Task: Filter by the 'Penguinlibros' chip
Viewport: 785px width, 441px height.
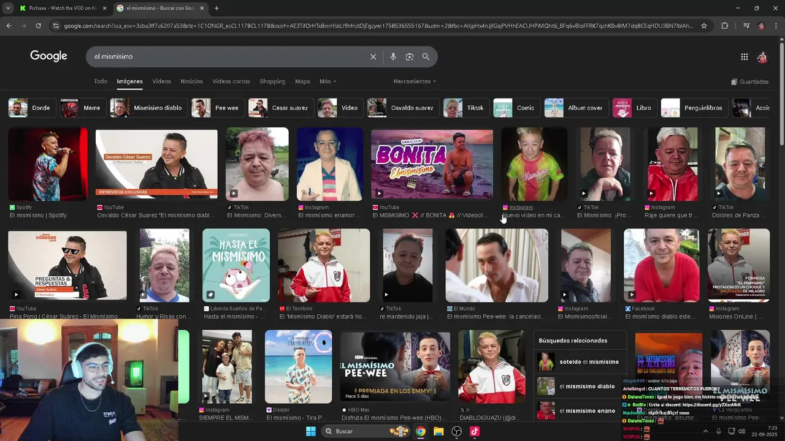Action: click(x=694, y=108)
